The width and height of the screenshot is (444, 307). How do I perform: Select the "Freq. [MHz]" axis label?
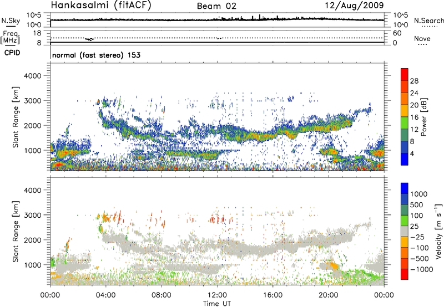[10, 37]
